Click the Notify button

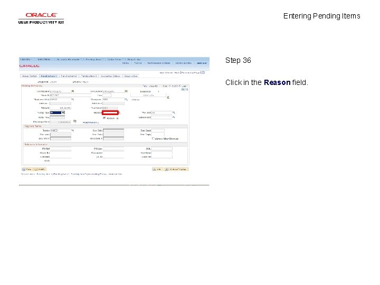40,169
